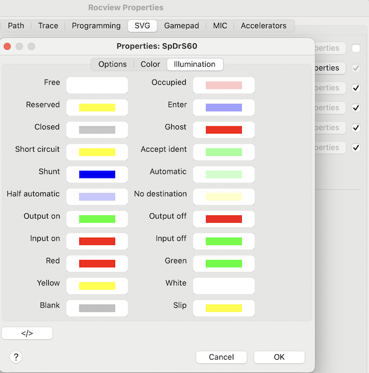Select the Illumination tab

(194, 64)
